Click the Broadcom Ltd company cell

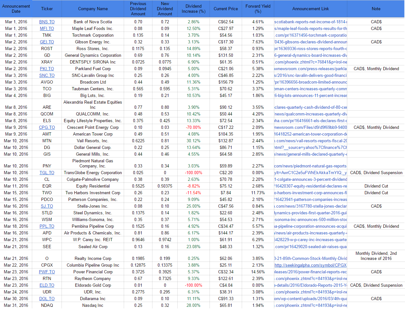93,82
